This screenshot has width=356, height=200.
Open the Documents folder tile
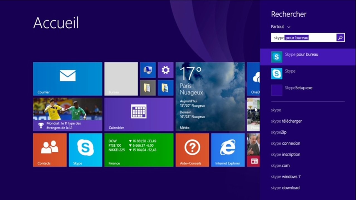(148, 88)
